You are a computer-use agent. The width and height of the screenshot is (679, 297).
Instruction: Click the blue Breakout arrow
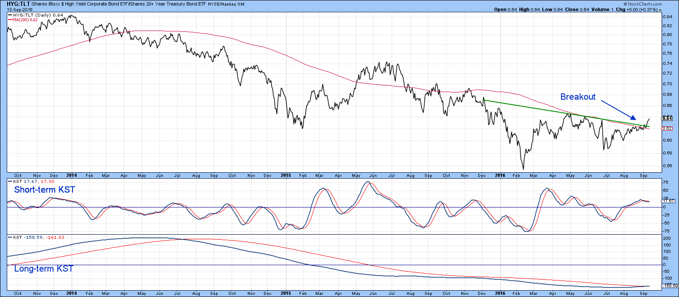[x=618, y=110]
